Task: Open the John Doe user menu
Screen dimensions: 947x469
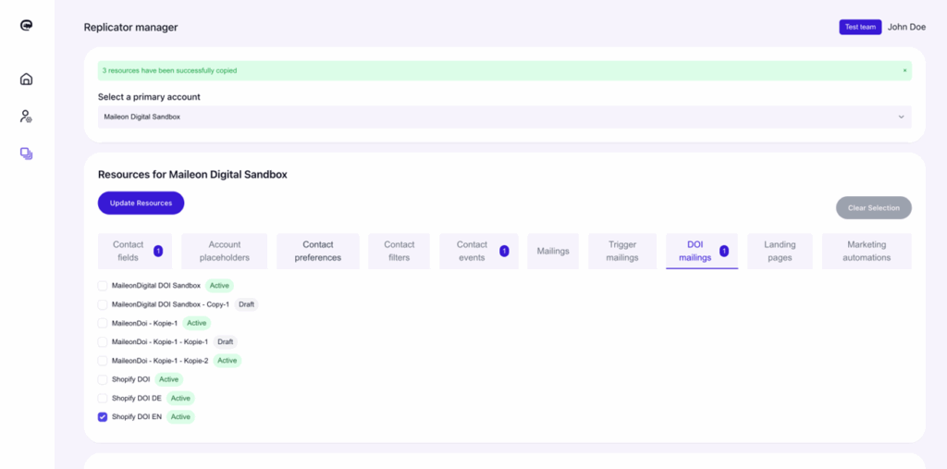Action: point(906,27)
